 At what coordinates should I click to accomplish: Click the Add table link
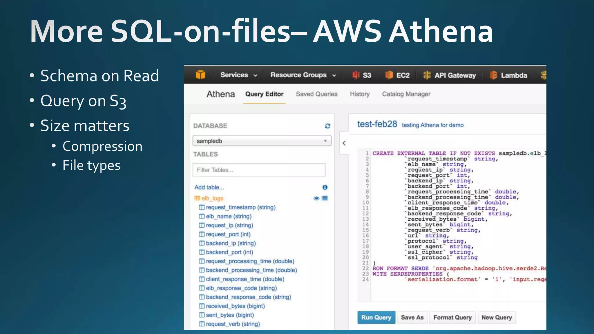(209, 187)
